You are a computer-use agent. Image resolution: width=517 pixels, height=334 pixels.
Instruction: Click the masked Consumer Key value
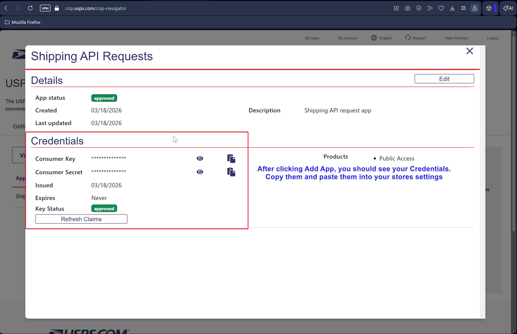pos(109,158)
